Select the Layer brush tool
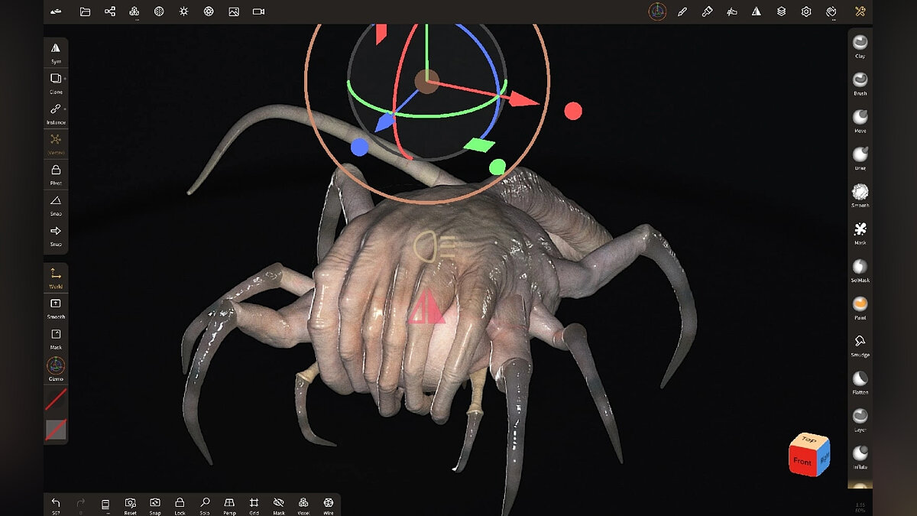Screen dimensions: 917x516 pos(860,420)
